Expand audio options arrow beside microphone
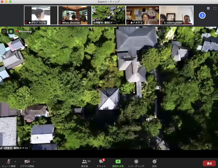The height and width of the screenshot is (168, 218). tap(15, 161)
